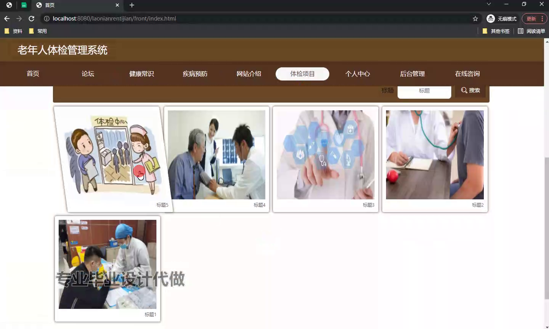Screen dimensions: 549x329
Task: Click the 标题4 caption text
Action: (x=259, y=205)
